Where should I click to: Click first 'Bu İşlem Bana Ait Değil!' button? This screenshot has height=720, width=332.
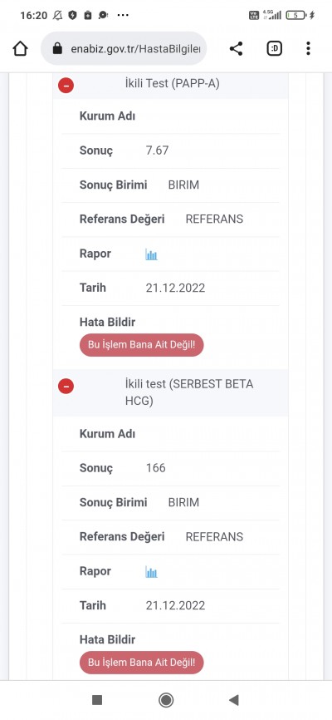(141, 345)
